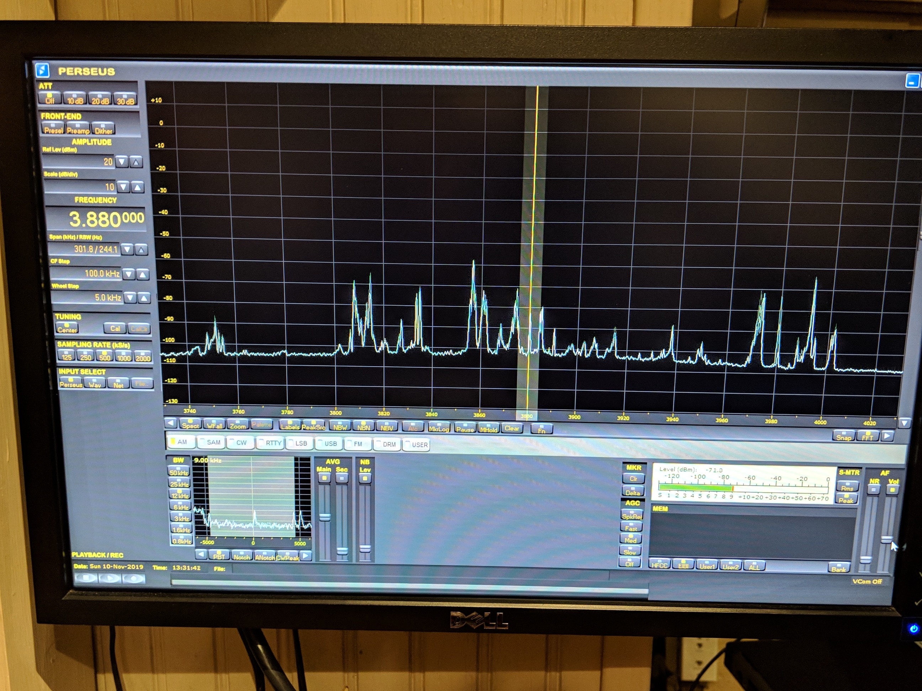Select 20 dB attenuation
Viewport: 922px width, 691px height.
click(100, 100)
